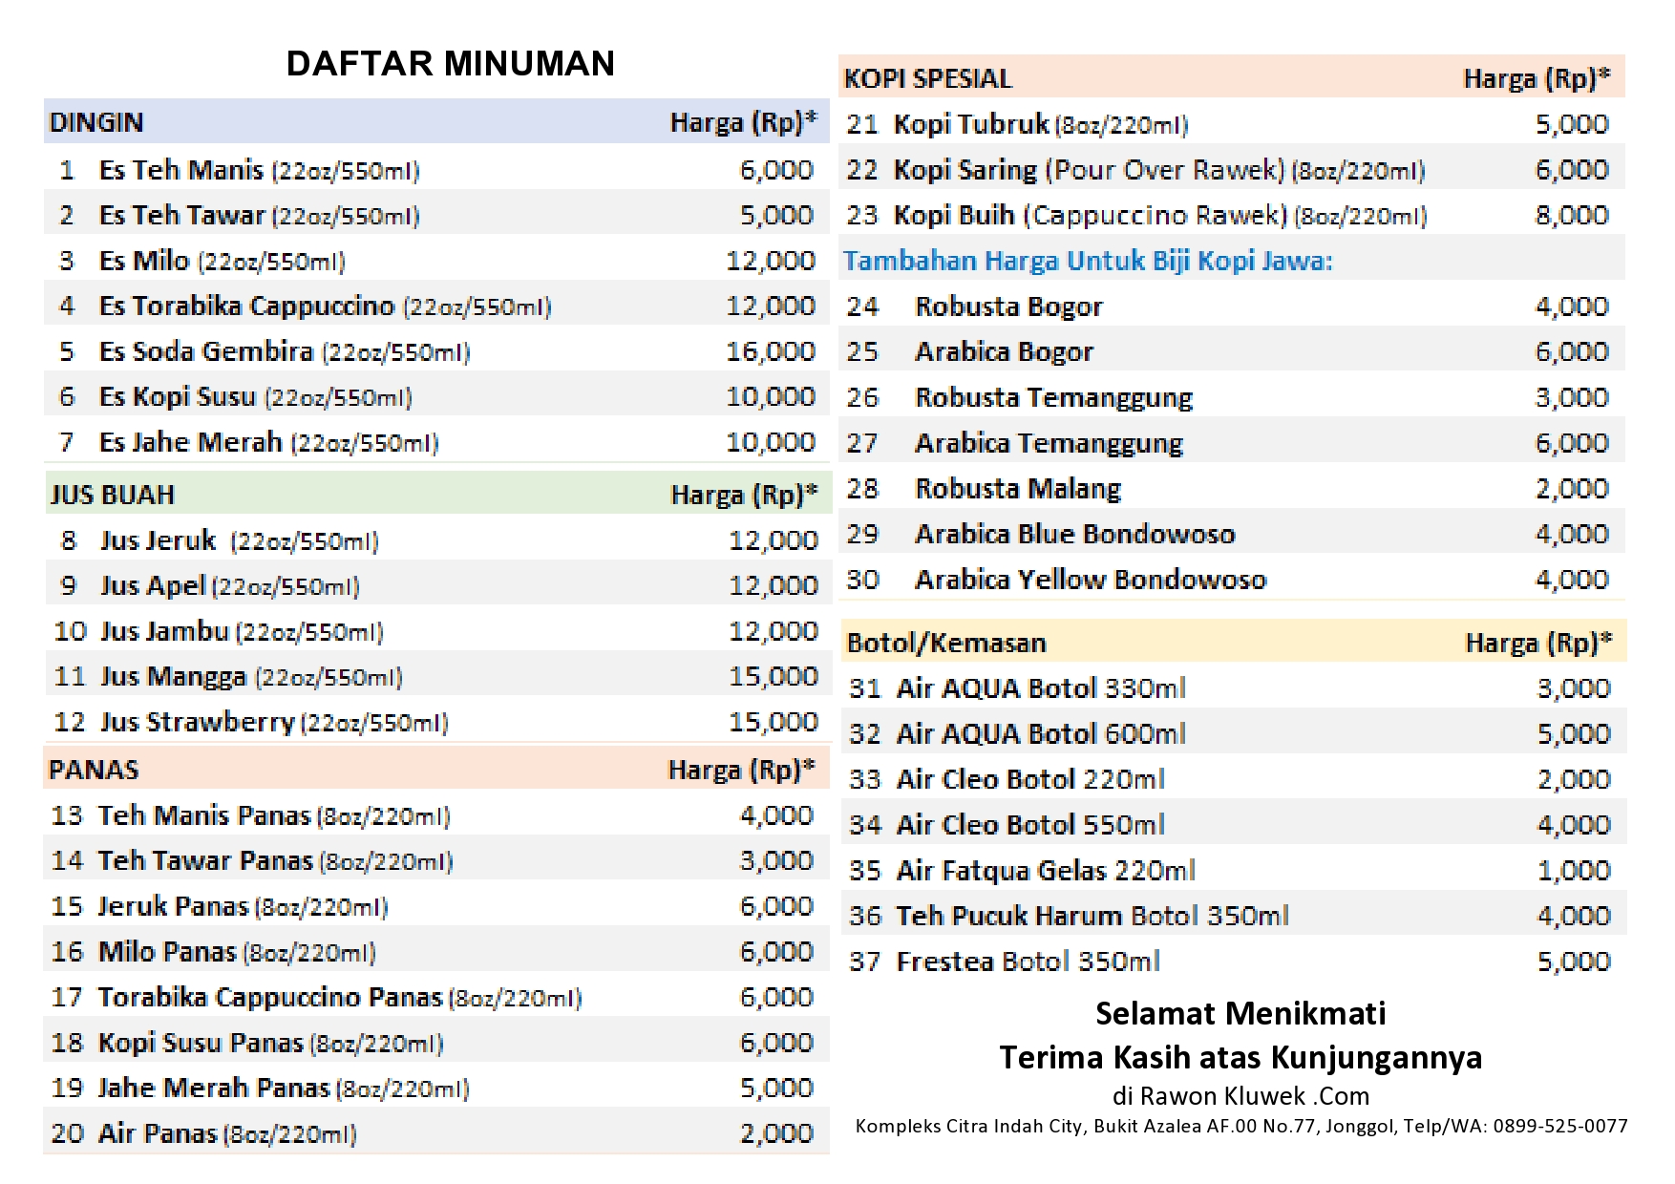Viewport: 1675px width, 1184px height.
Task: Click the Tambahan Harga Untuk Biji Kopi Jawa text
Action: coord(1088,261)
